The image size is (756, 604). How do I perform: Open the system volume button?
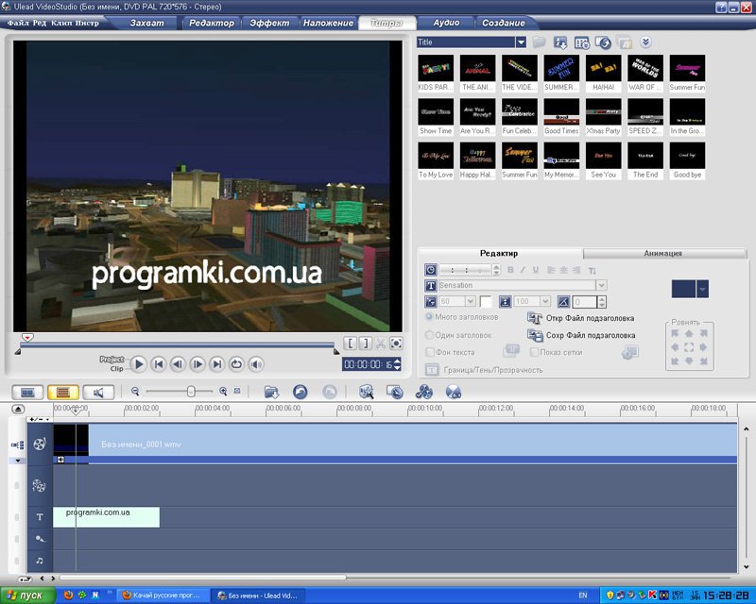tap(256, 364)
